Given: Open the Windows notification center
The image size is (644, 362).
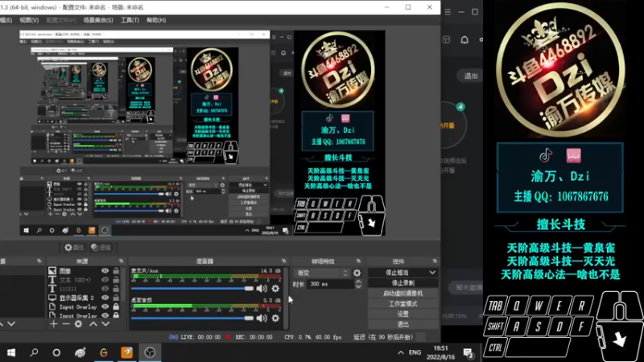Looking at the screenshot, I should tap(469, 352).
